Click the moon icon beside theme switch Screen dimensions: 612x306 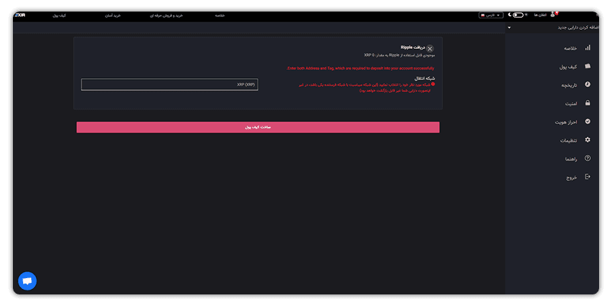coord(510,15)
